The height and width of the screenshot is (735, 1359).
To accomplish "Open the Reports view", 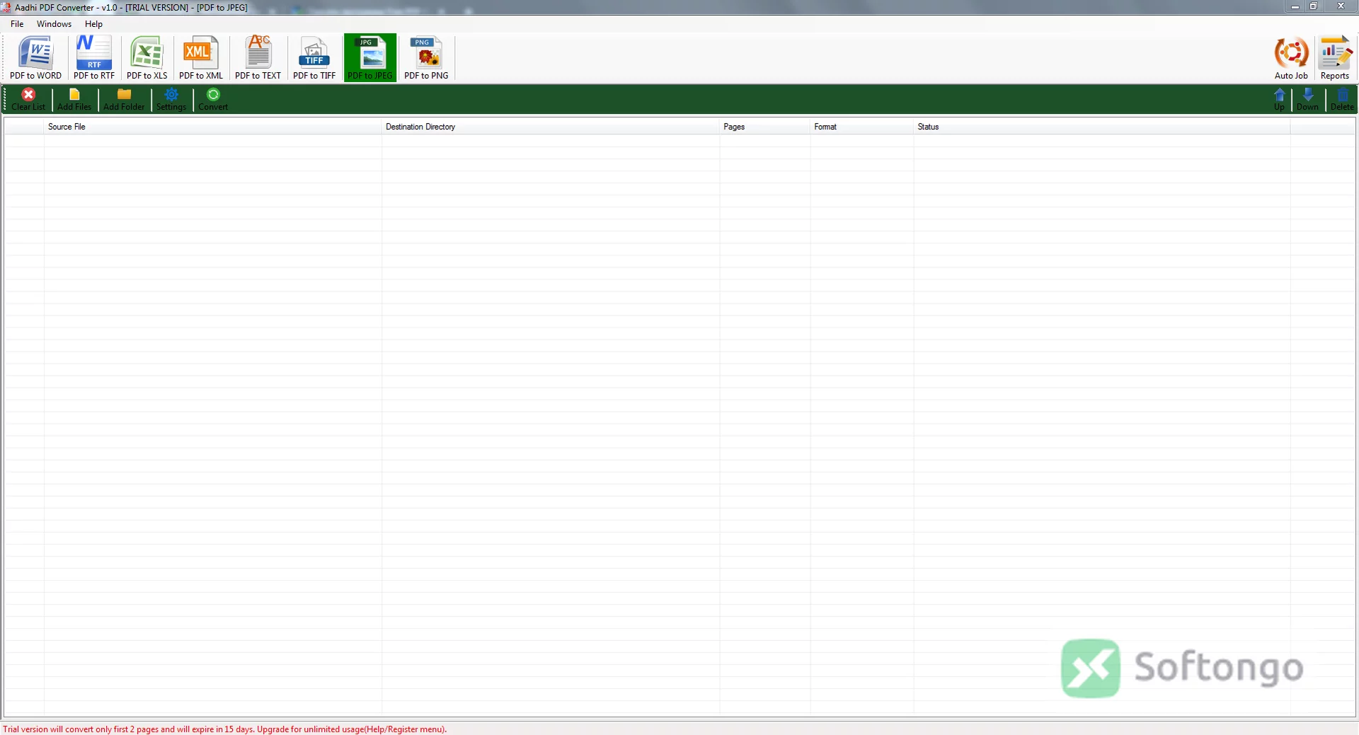I will pyautogui.click(x=1335, y=58).
